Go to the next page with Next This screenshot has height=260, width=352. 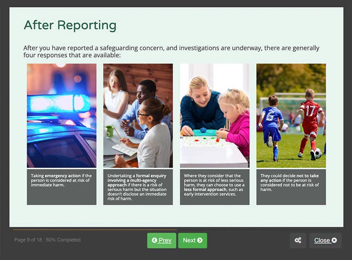pos(192,240)
